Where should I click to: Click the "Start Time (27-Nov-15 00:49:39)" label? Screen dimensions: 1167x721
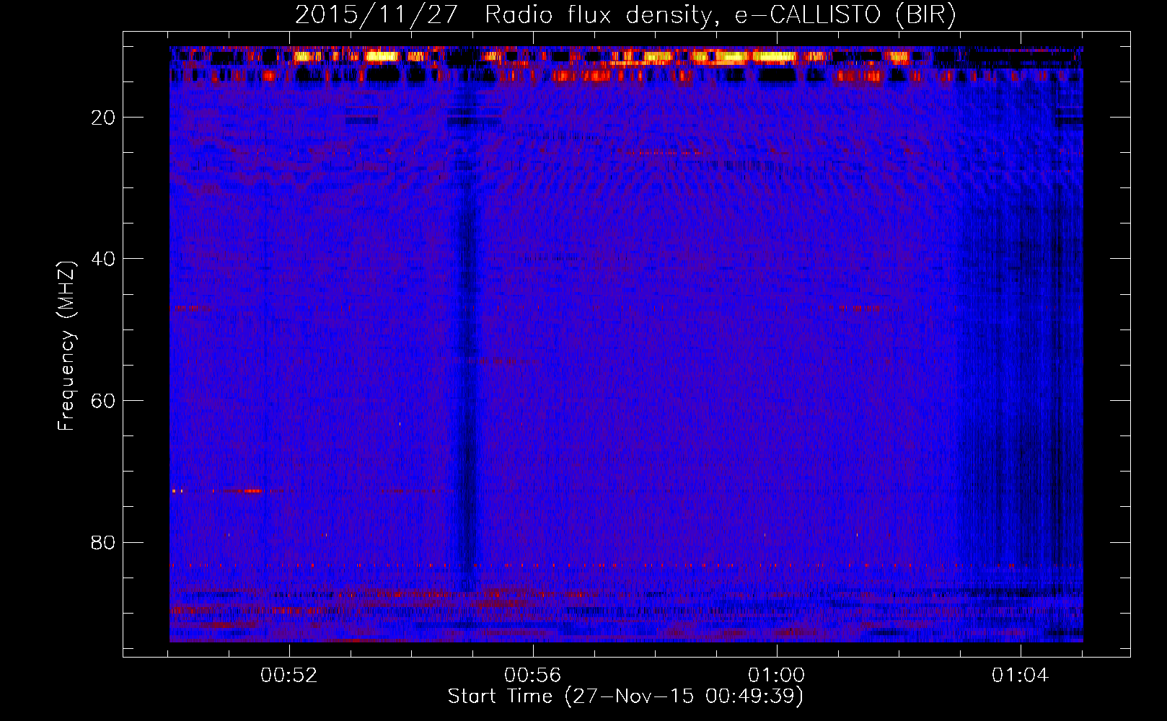point(625,696)
